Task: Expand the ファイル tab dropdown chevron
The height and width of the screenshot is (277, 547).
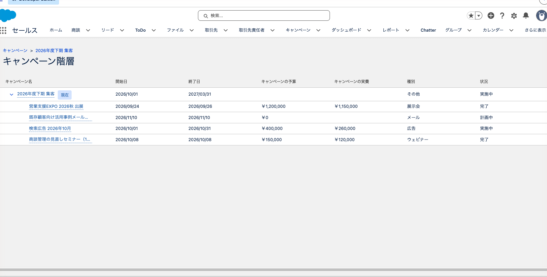Action: click(192, 30)
